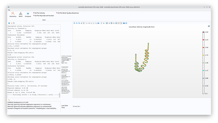Screen dimensions: 218x123
Task: Zoom in on the graphics view
Action: click(74, 23)
